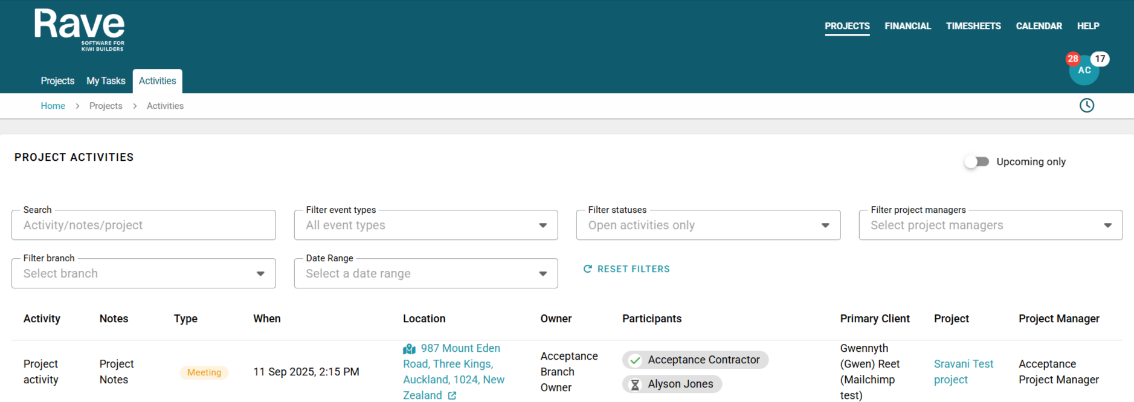Click the Rave logo
The image size is (1134, 402).
point(79,30)
